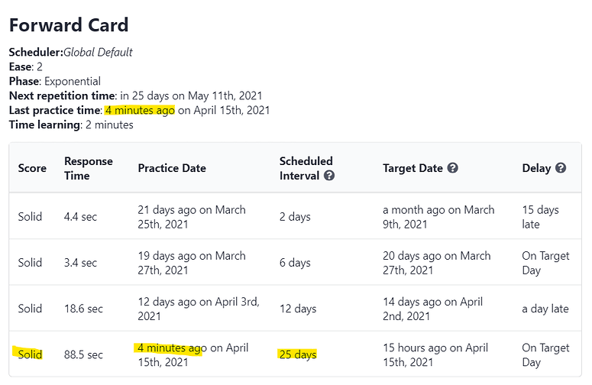The height and width of the screenshot is (385, 592).
Task: Click the highlighted Solid score in last row
Action: (30, 354)
